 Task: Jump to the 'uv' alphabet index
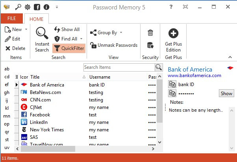click(7, 147)
